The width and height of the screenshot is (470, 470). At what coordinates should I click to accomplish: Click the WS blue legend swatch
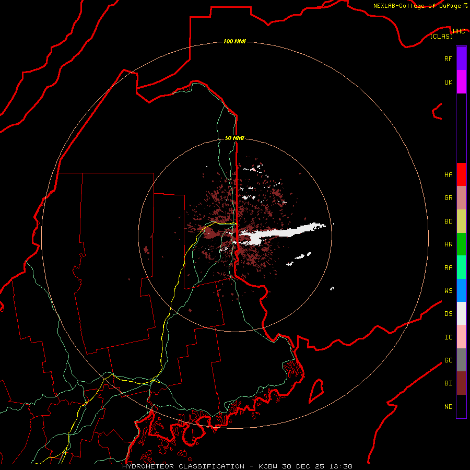click(461, 290)
